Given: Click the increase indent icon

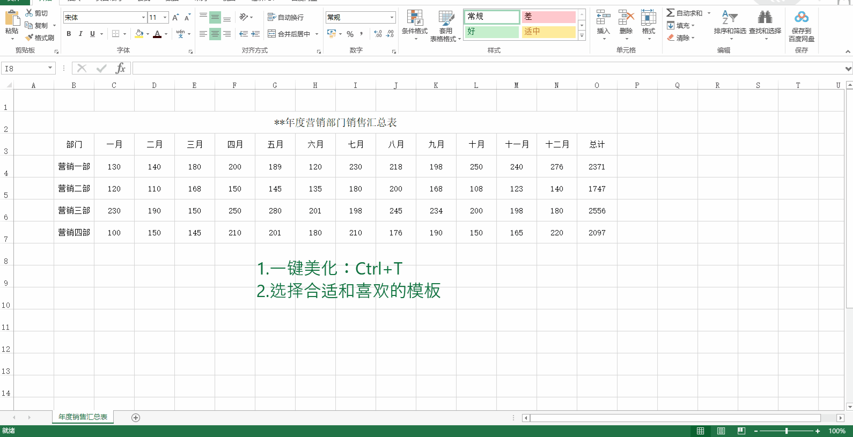Looking at the screenshot, I should [255, 34].
